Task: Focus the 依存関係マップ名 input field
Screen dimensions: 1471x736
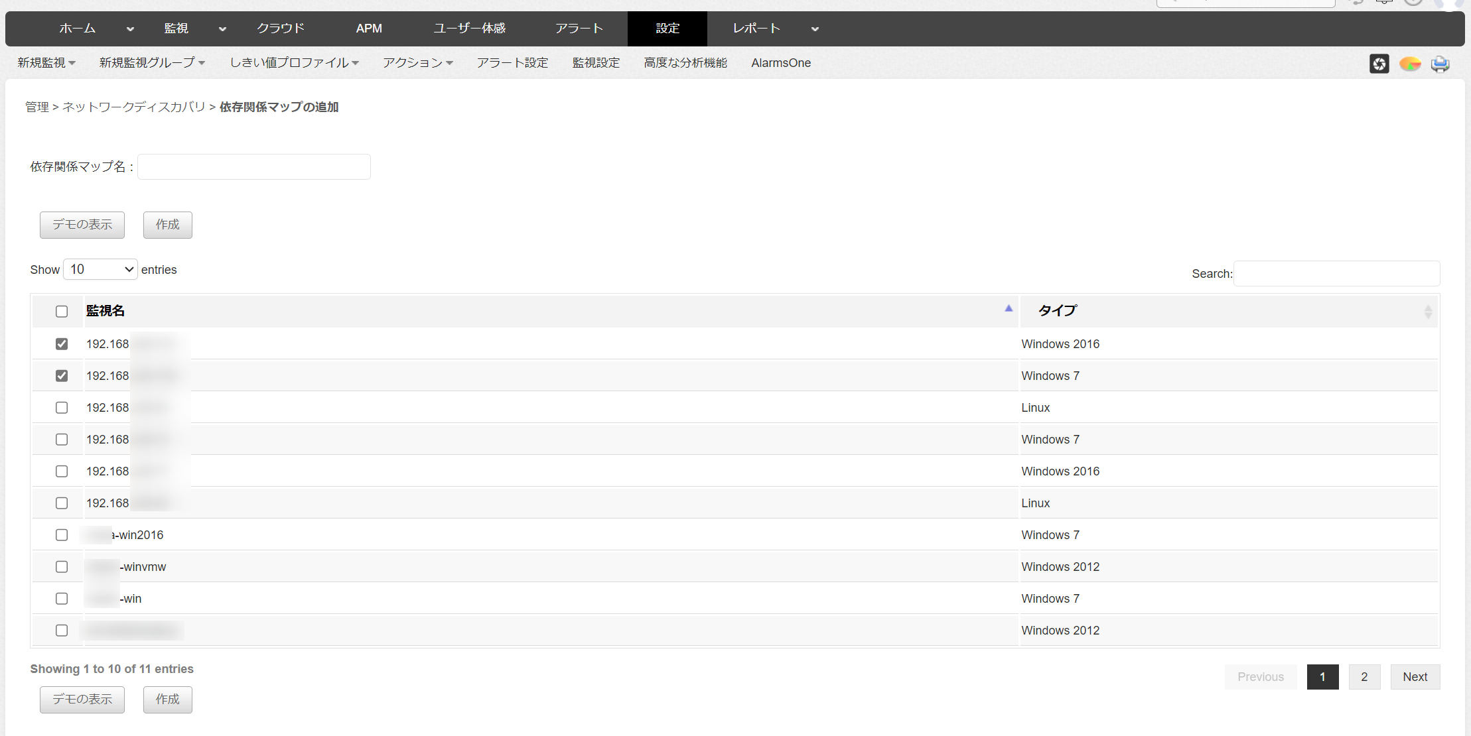Action: (254, 167)
